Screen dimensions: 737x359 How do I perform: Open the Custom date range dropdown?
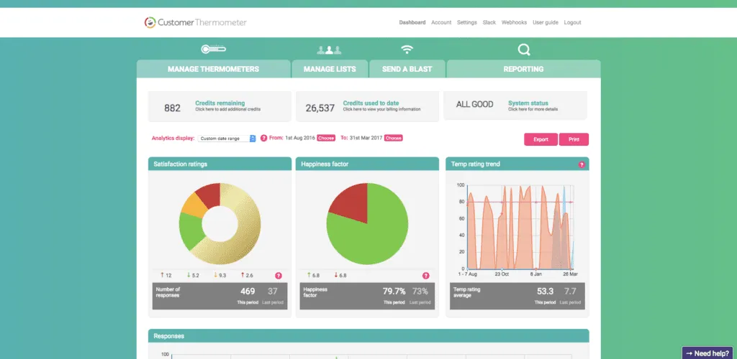(x=227, y=138)
